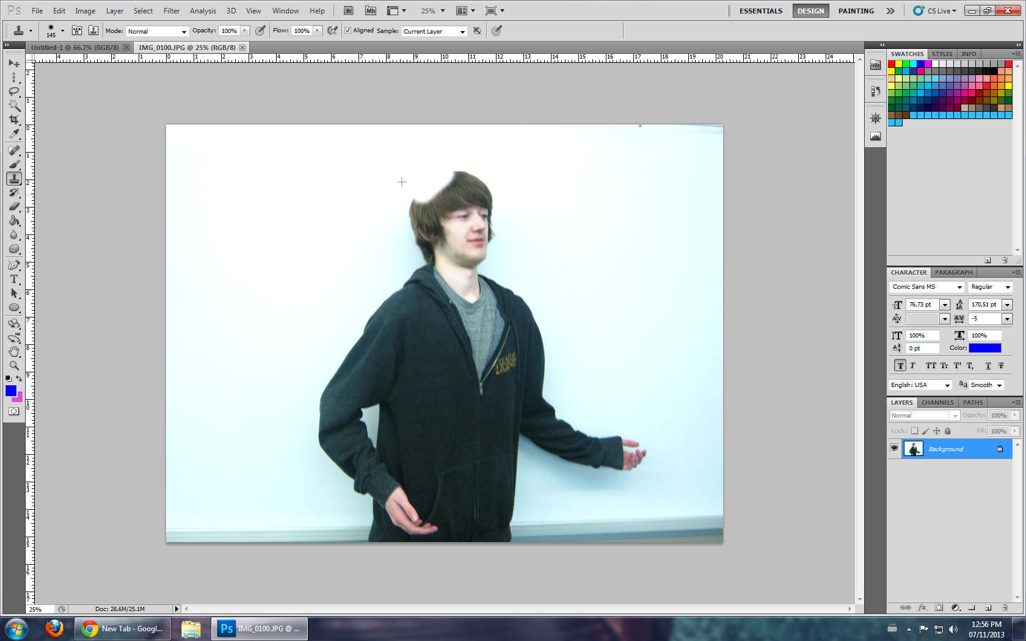This screenshot has width=1026, height=641.
Task: Select the Pen tool
Action: pos(14,265)
